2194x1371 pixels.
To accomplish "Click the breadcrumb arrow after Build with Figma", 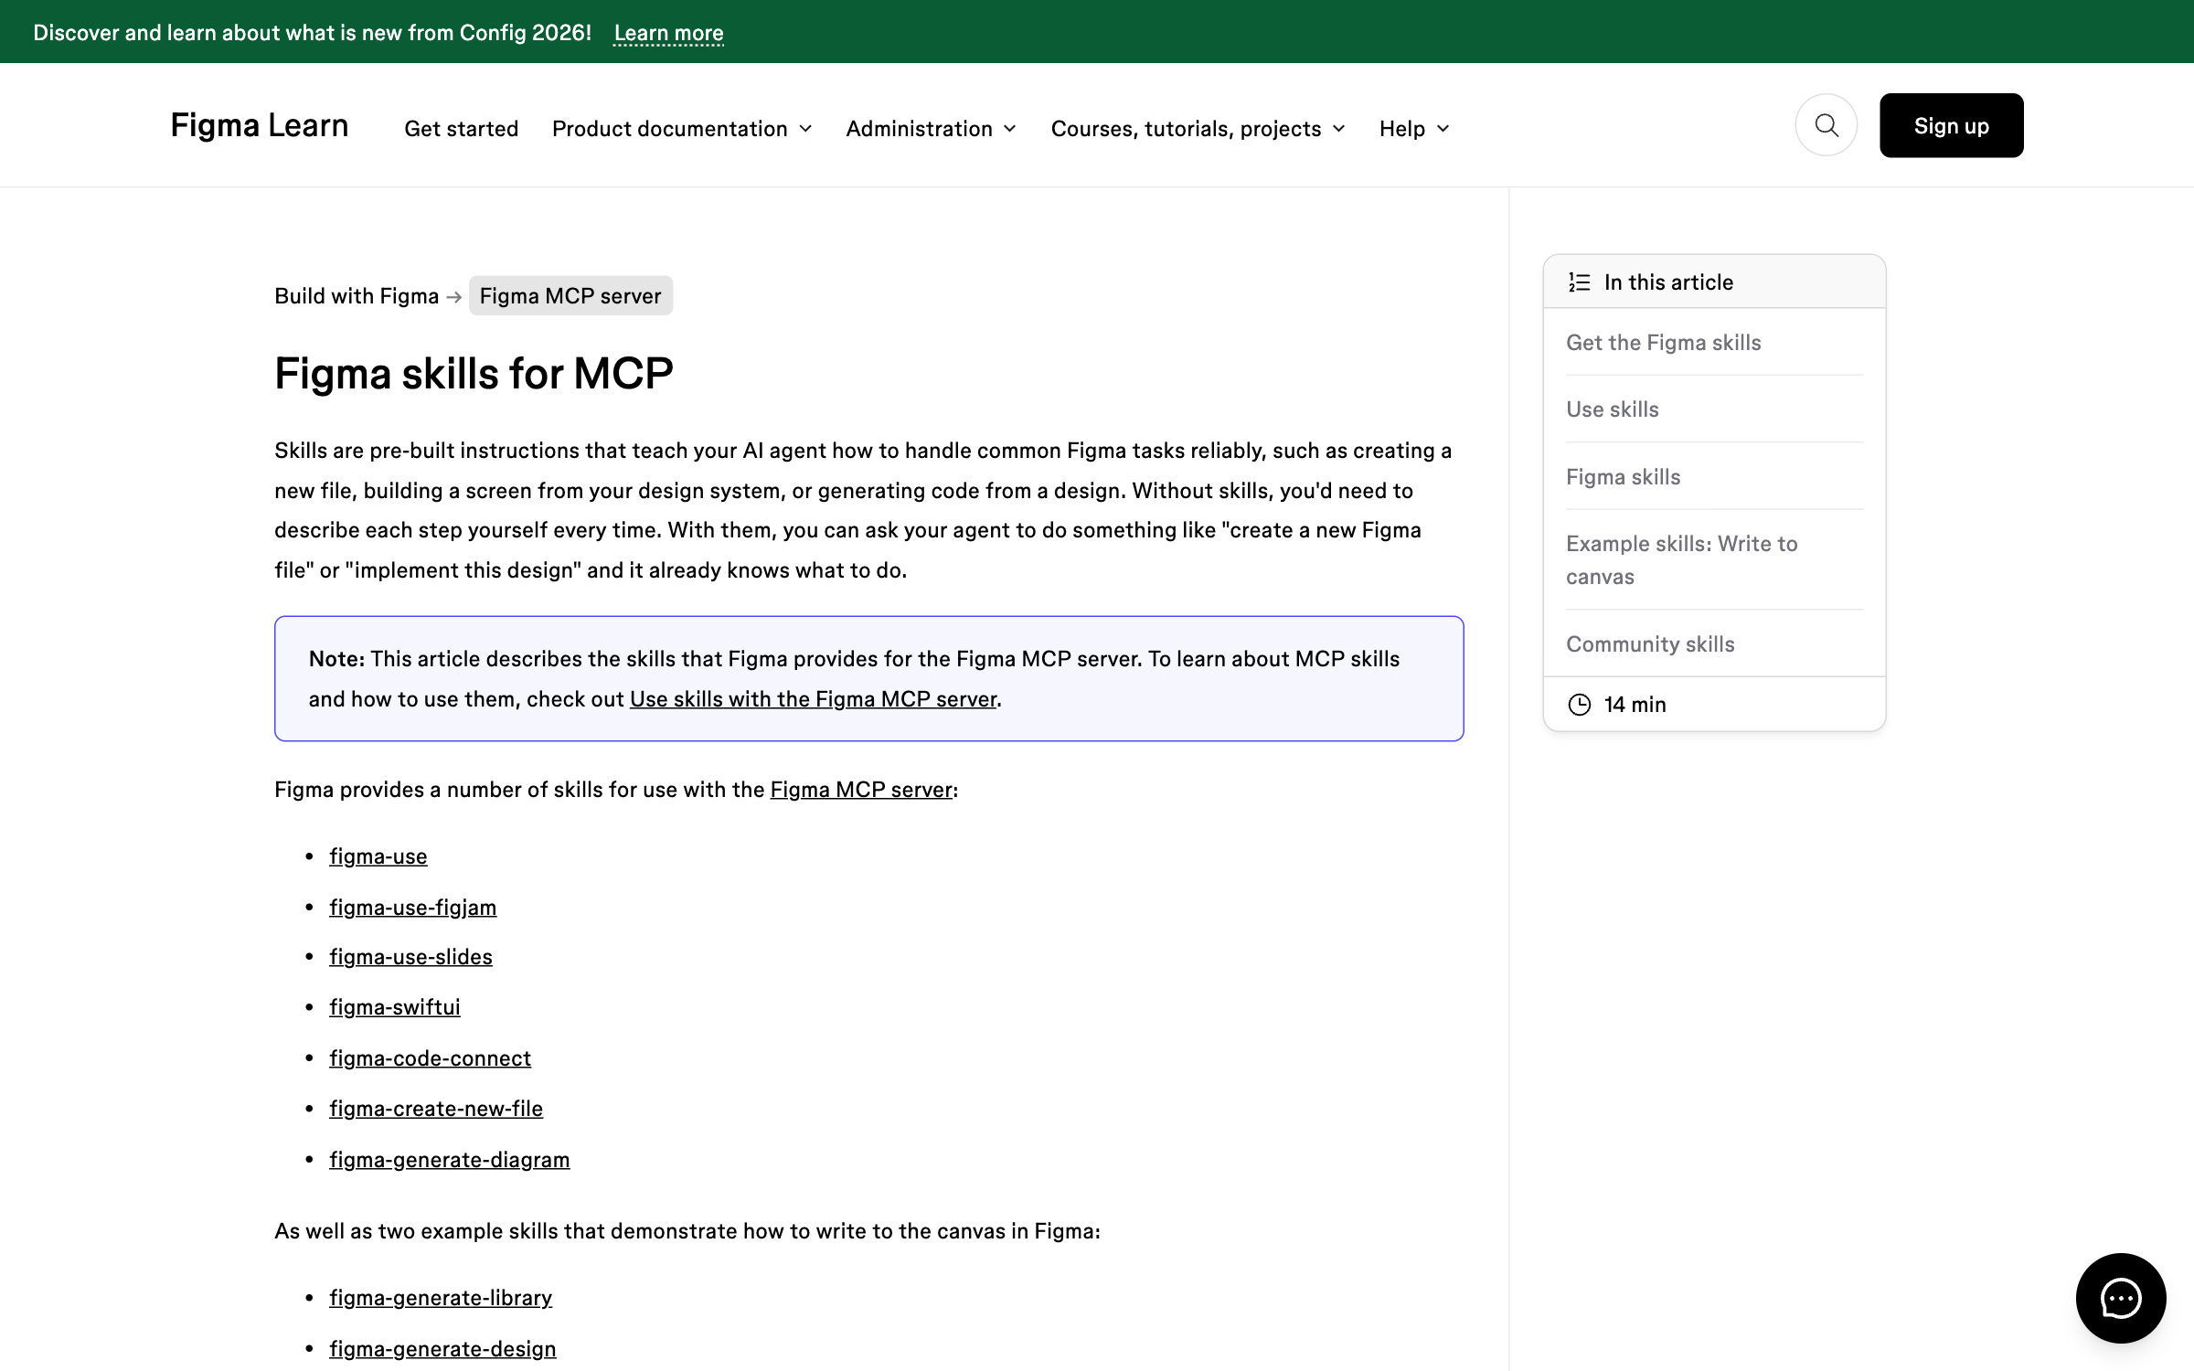I will pos(454,297).
